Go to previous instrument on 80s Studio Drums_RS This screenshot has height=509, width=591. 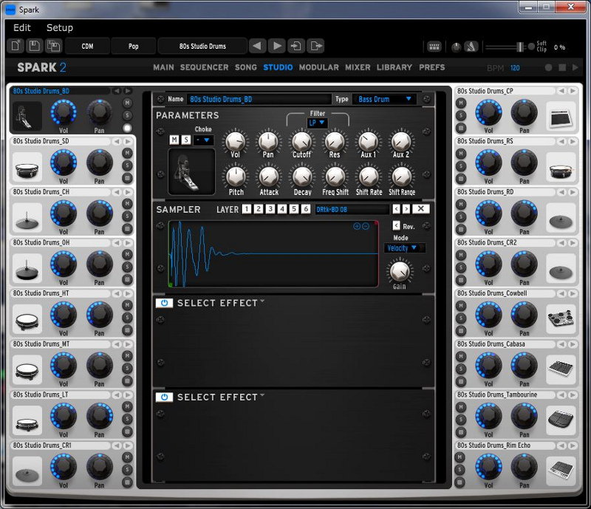click(x=561, y=141)
